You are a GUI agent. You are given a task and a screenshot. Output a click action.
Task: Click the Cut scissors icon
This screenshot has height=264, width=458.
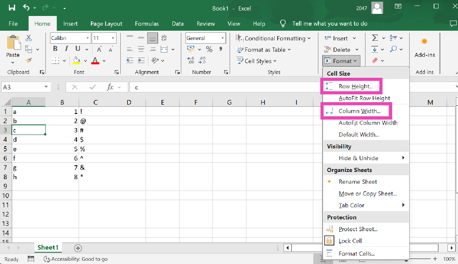point(29,38)
